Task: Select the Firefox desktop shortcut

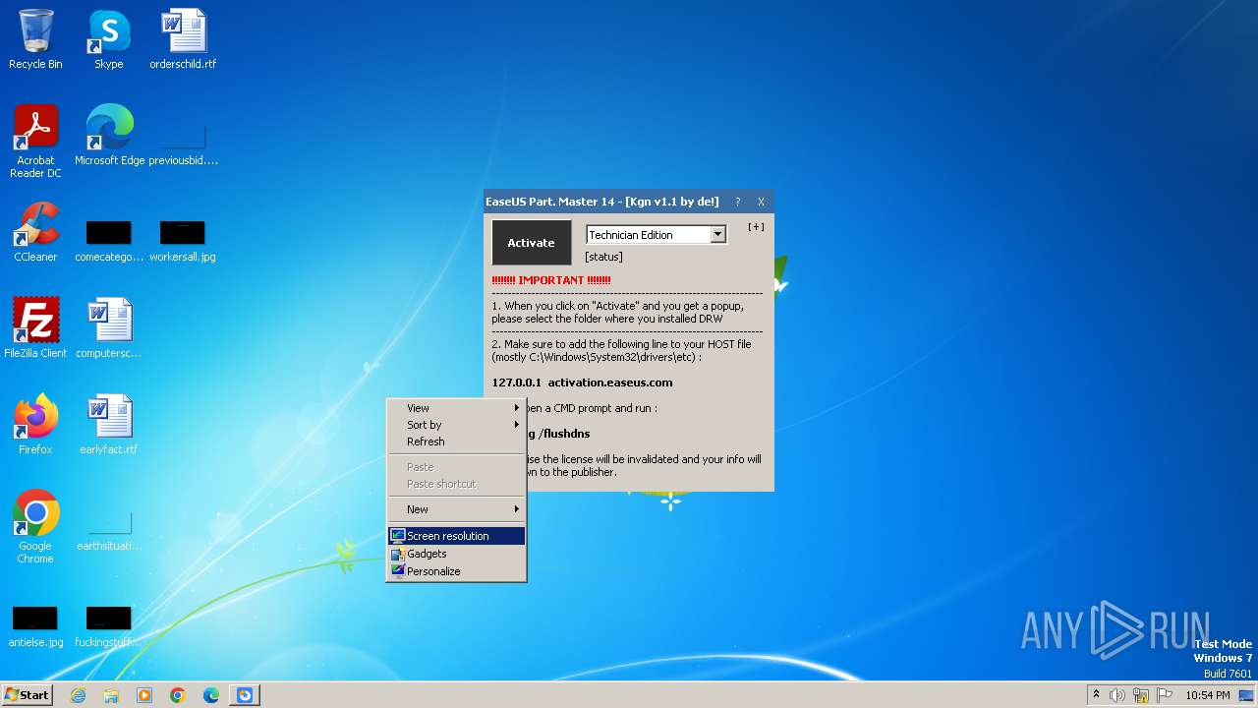Action: point(35,425)
